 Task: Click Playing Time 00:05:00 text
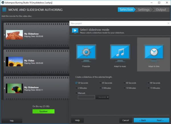tap(34, 63)
